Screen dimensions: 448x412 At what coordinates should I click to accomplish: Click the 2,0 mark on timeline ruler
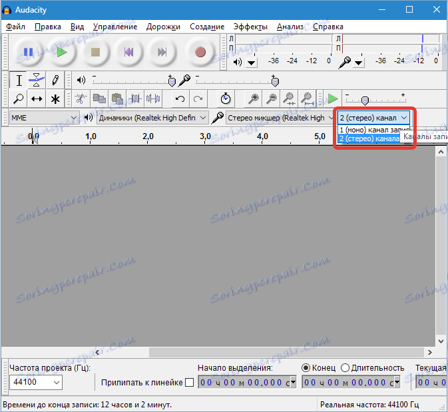pyautogui.click(x=148, y=136)
